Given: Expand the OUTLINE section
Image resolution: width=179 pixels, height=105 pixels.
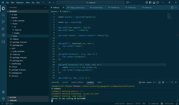Looking at the screenshot, I should click(28, 97).
